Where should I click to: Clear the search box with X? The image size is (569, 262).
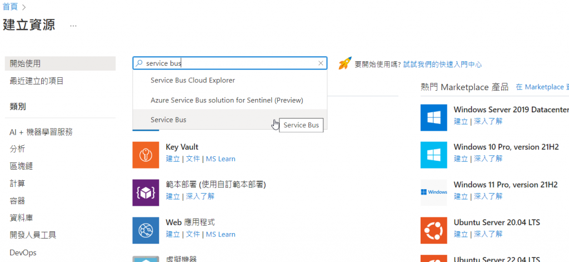[x=321, y=63]
